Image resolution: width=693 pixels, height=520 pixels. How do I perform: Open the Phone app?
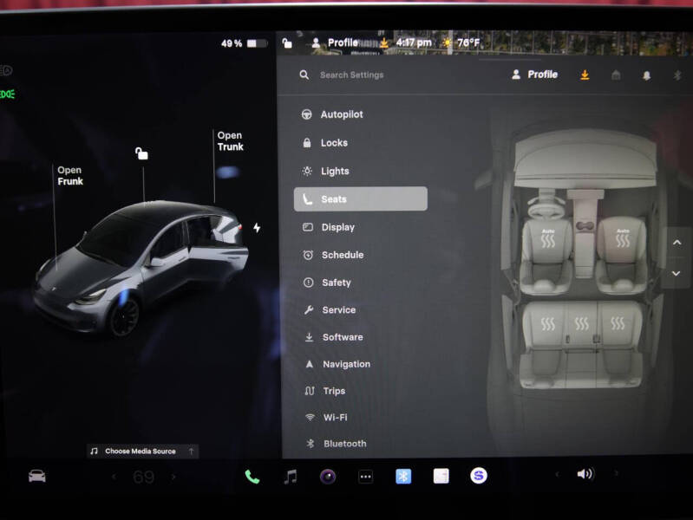[252, 477]
